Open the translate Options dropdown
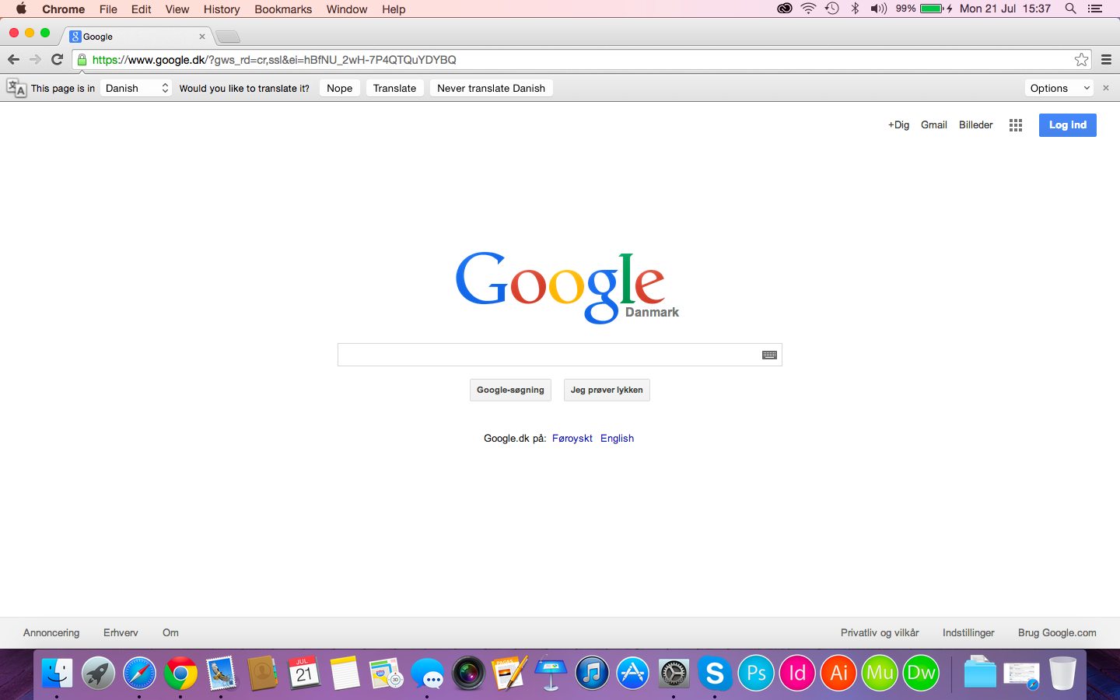Screen dimensions: 1120x700 pos(1059,88)
